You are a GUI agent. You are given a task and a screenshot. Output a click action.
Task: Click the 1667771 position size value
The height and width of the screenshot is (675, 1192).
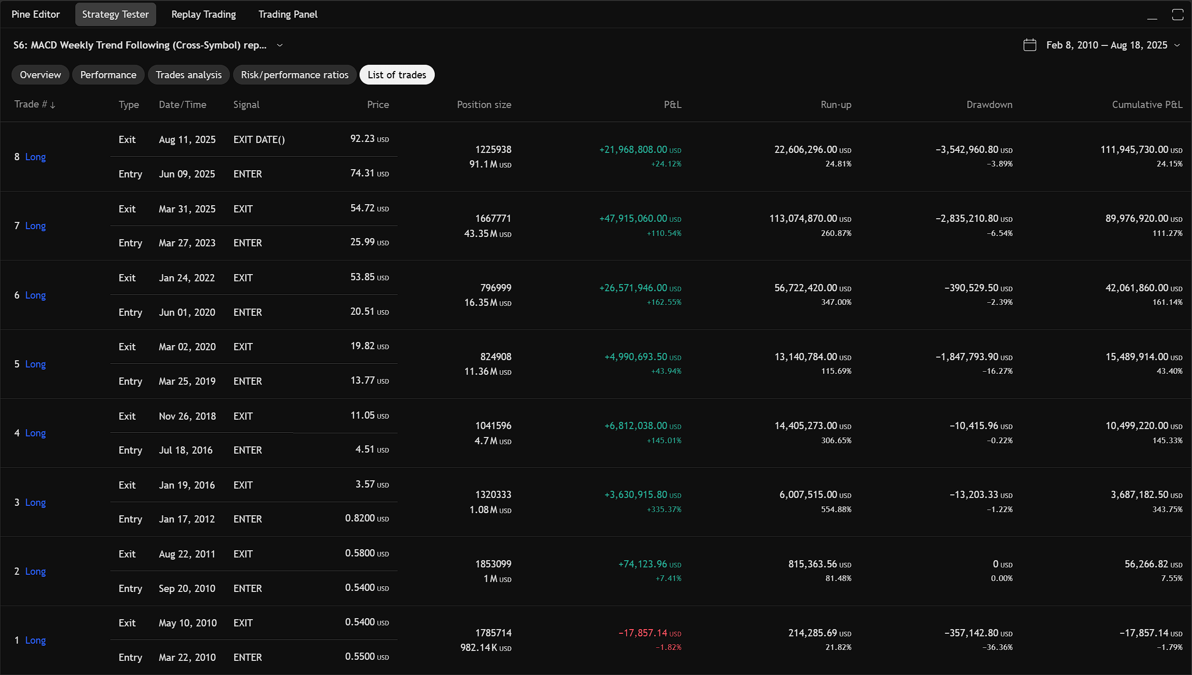[493, 218]
